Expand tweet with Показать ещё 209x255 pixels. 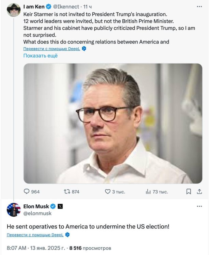(x=40, y=56)
